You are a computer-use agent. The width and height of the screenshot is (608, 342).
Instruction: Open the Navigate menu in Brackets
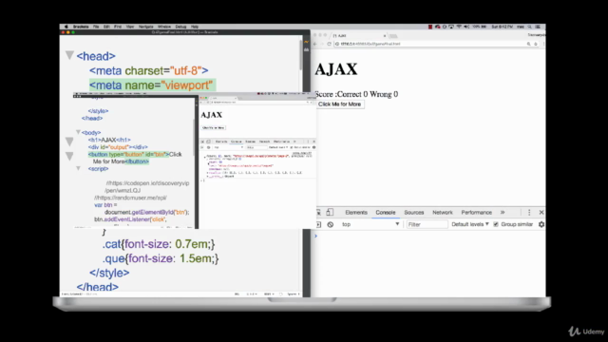click(145, 27)
